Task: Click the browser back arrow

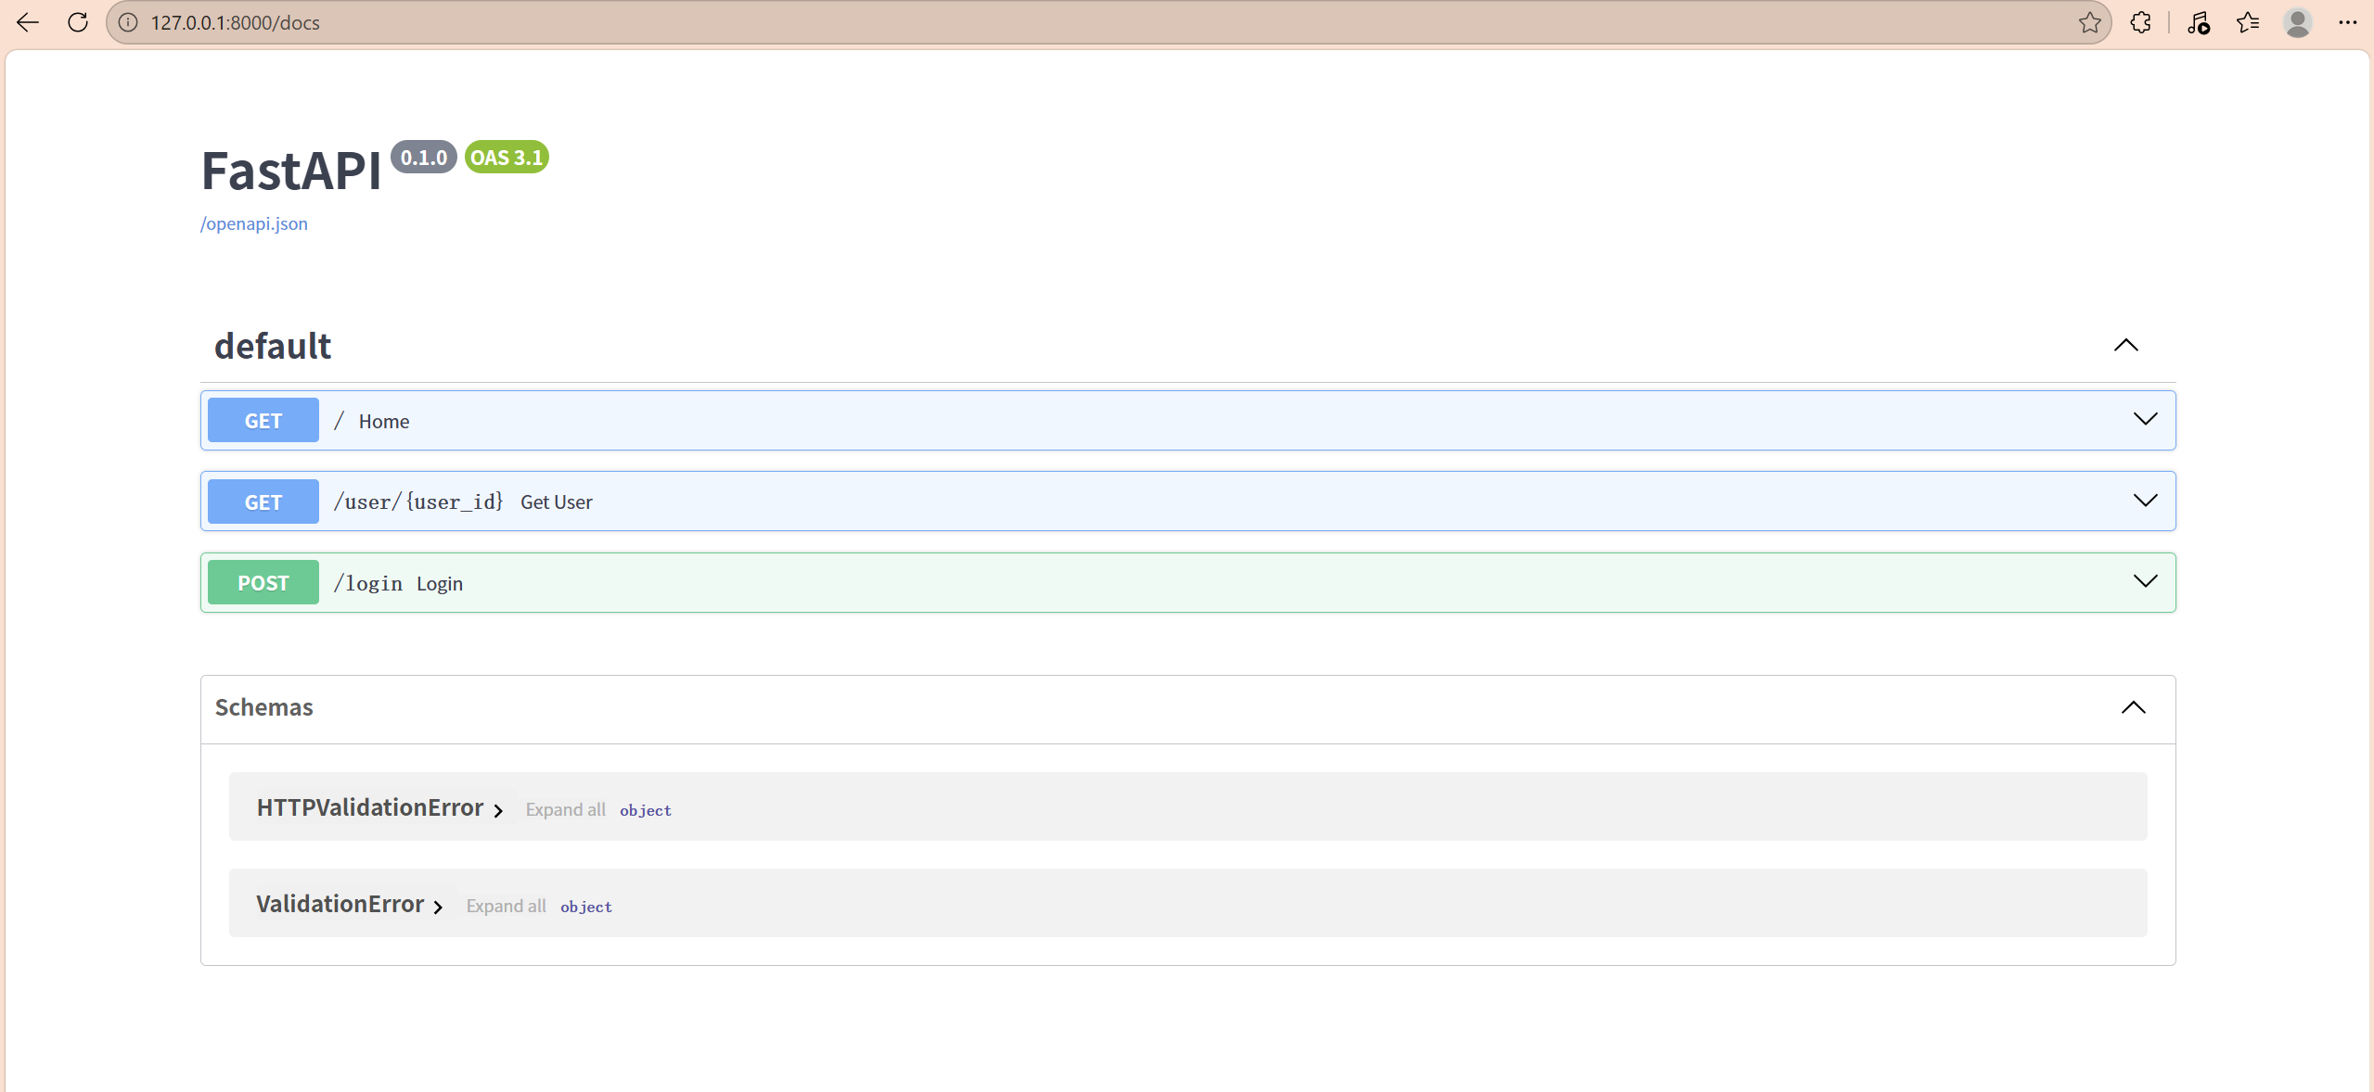Action: click(x=28, y=22)
